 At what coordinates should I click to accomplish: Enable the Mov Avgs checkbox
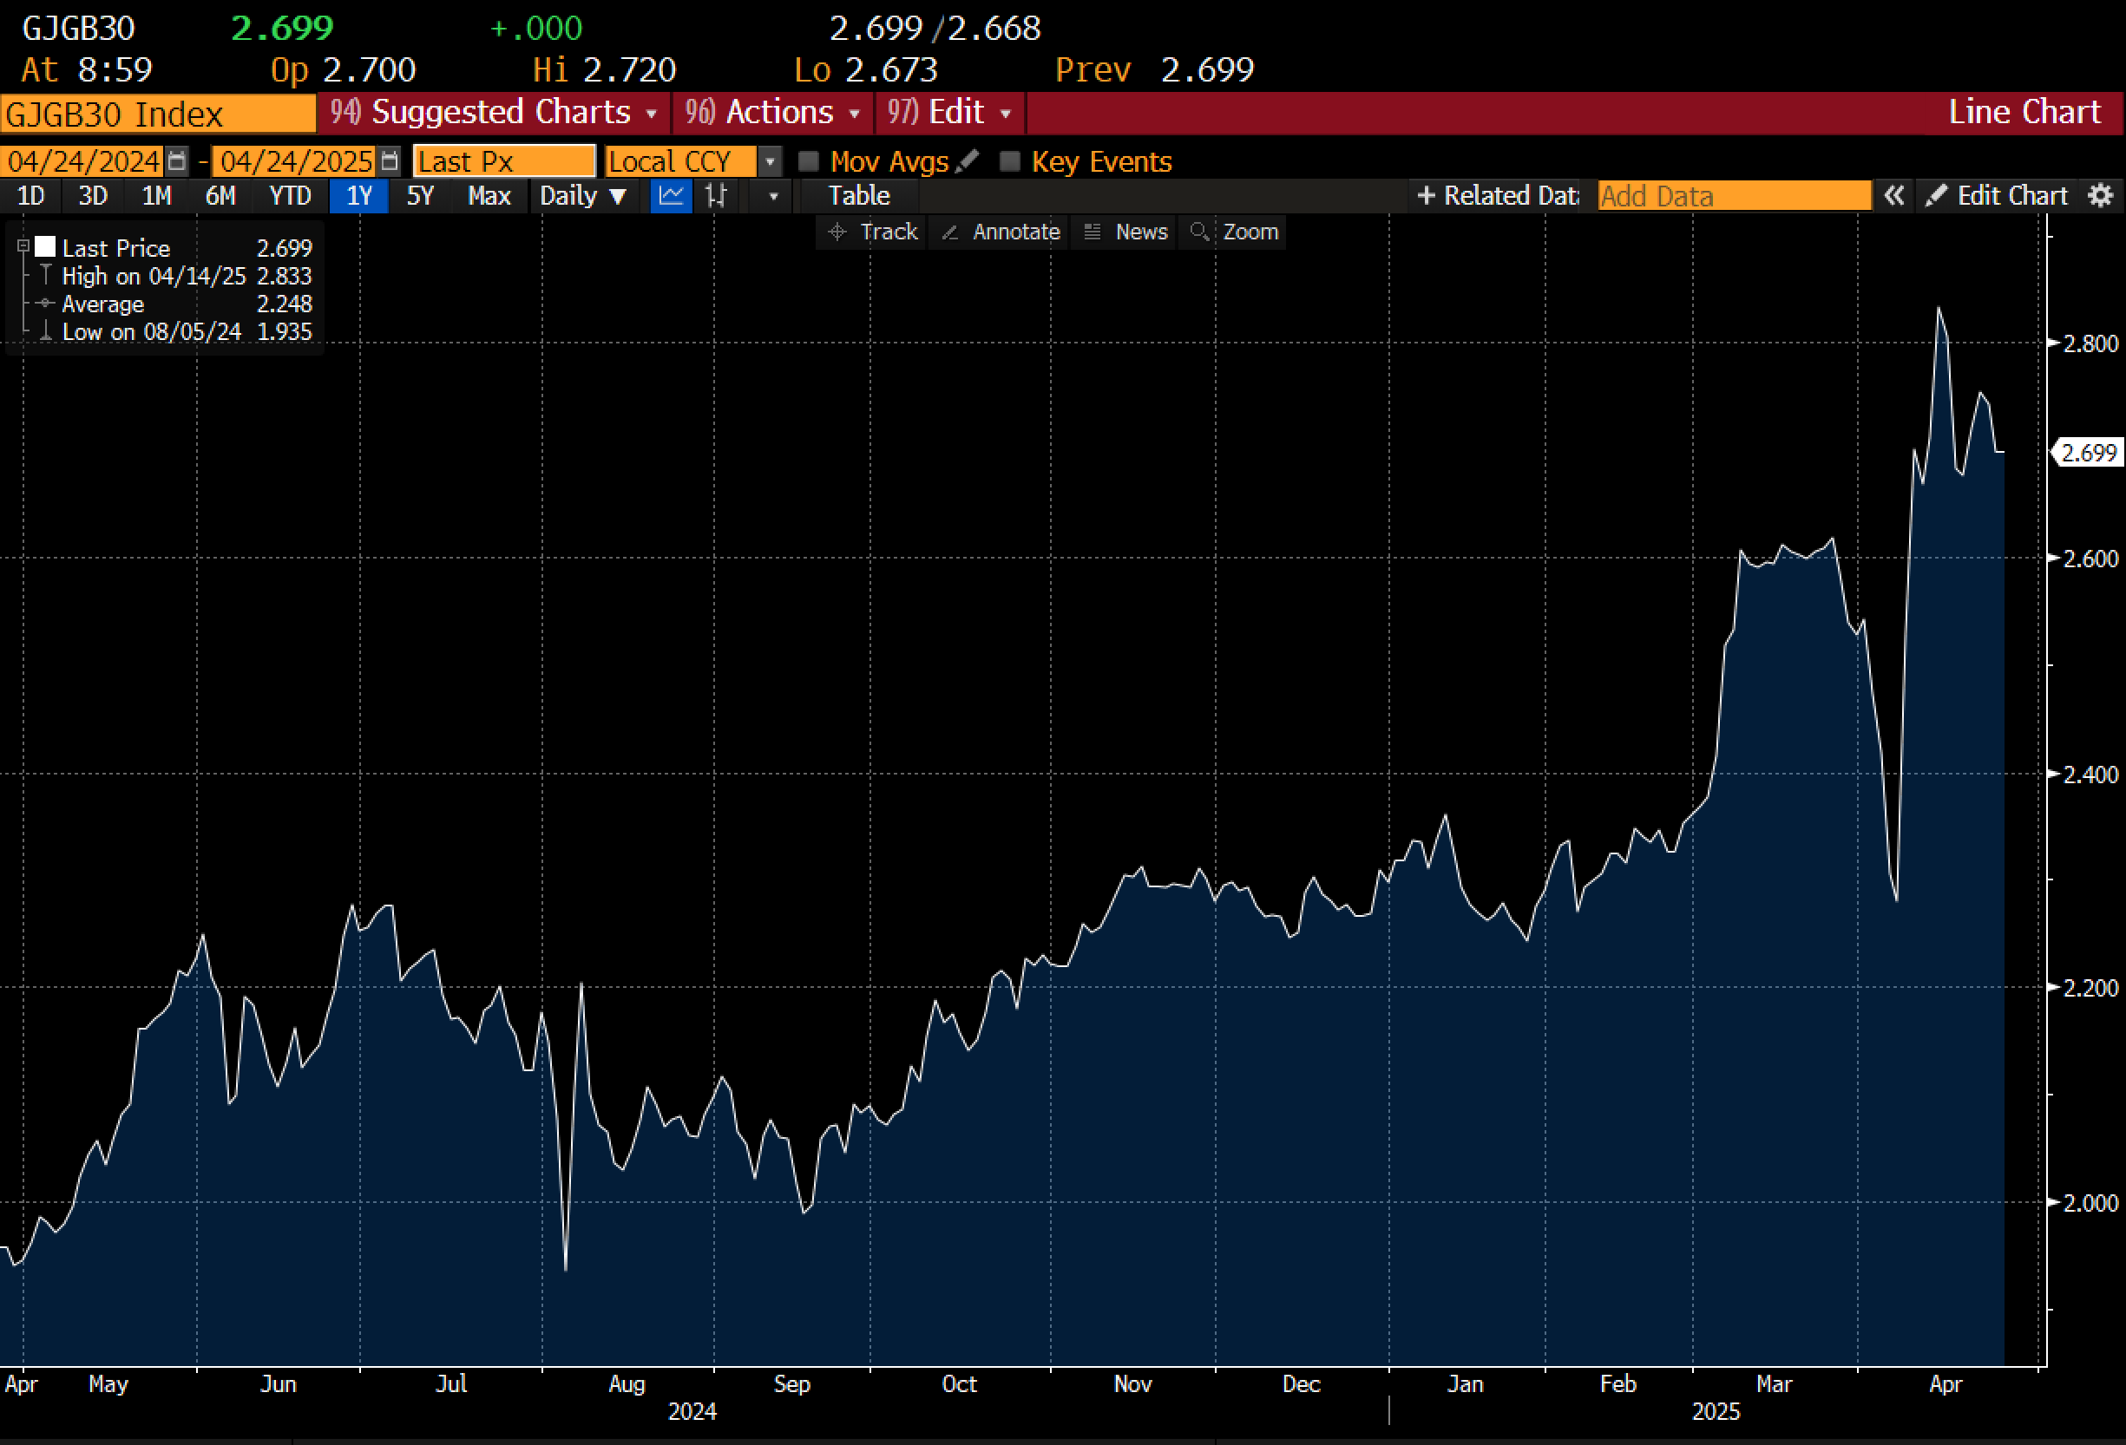(809, 161)
